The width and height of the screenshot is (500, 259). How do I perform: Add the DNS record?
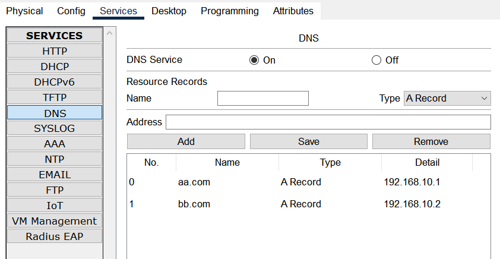(186, 141)
